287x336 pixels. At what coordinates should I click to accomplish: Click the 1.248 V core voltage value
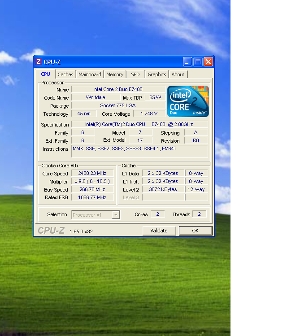click(149, 113)
